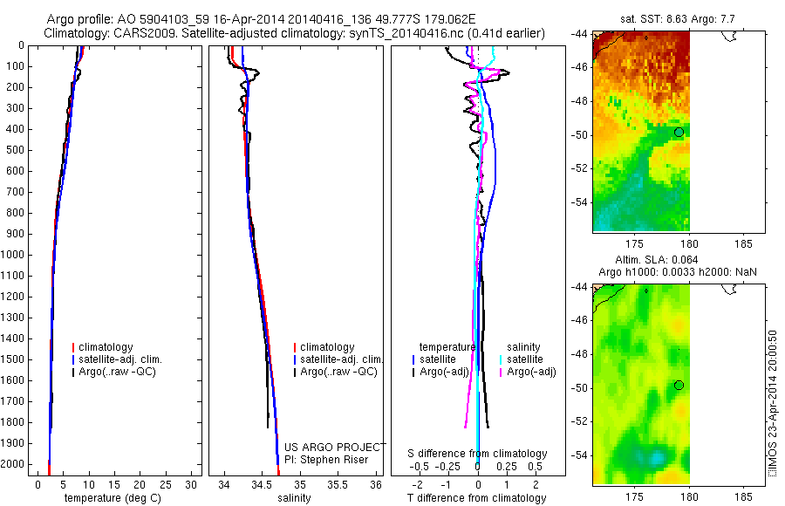Click SLA map latitude tick -52

(580, 421)
